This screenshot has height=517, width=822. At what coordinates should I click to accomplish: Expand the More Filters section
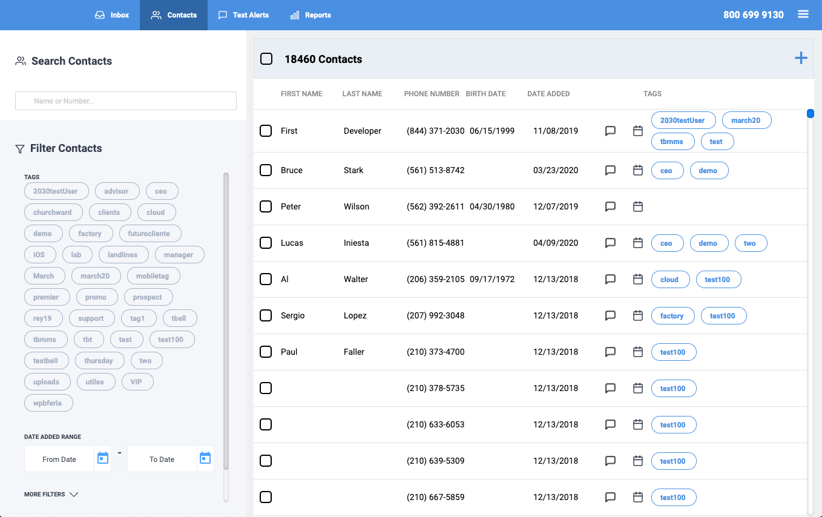pos(51,495)
